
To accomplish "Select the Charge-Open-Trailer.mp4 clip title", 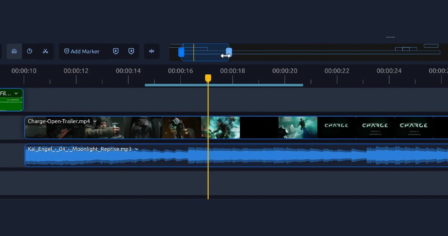I will point(59,121).
